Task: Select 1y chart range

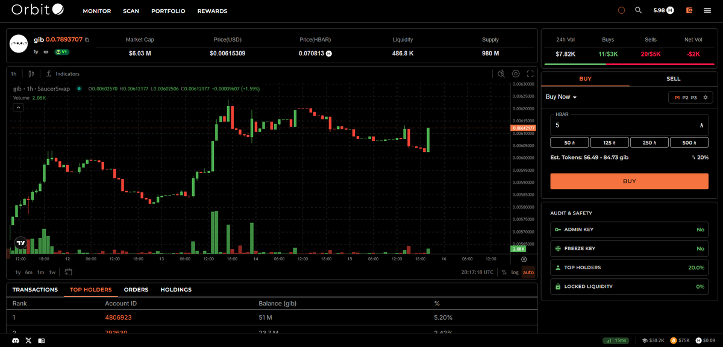Action: click(18, 272)
